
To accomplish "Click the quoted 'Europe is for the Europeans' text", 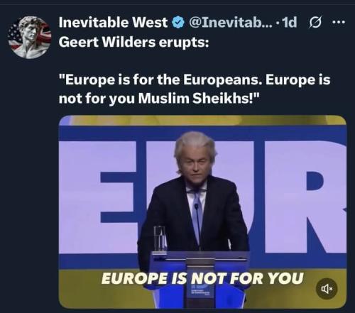I will click(195, 89).
